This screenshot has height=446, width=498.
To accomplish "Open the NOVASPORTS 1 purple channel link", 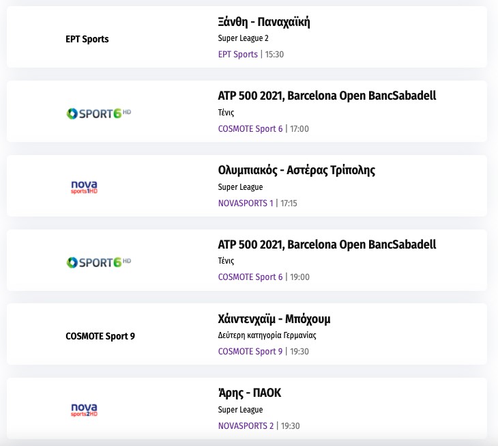I will [245, 203].
